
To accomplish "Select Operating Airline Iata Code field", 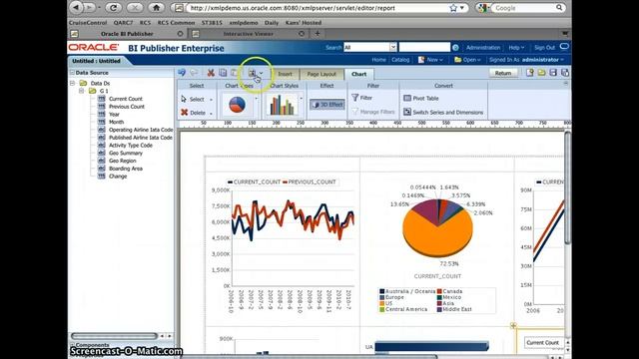I will coord(141,130).
